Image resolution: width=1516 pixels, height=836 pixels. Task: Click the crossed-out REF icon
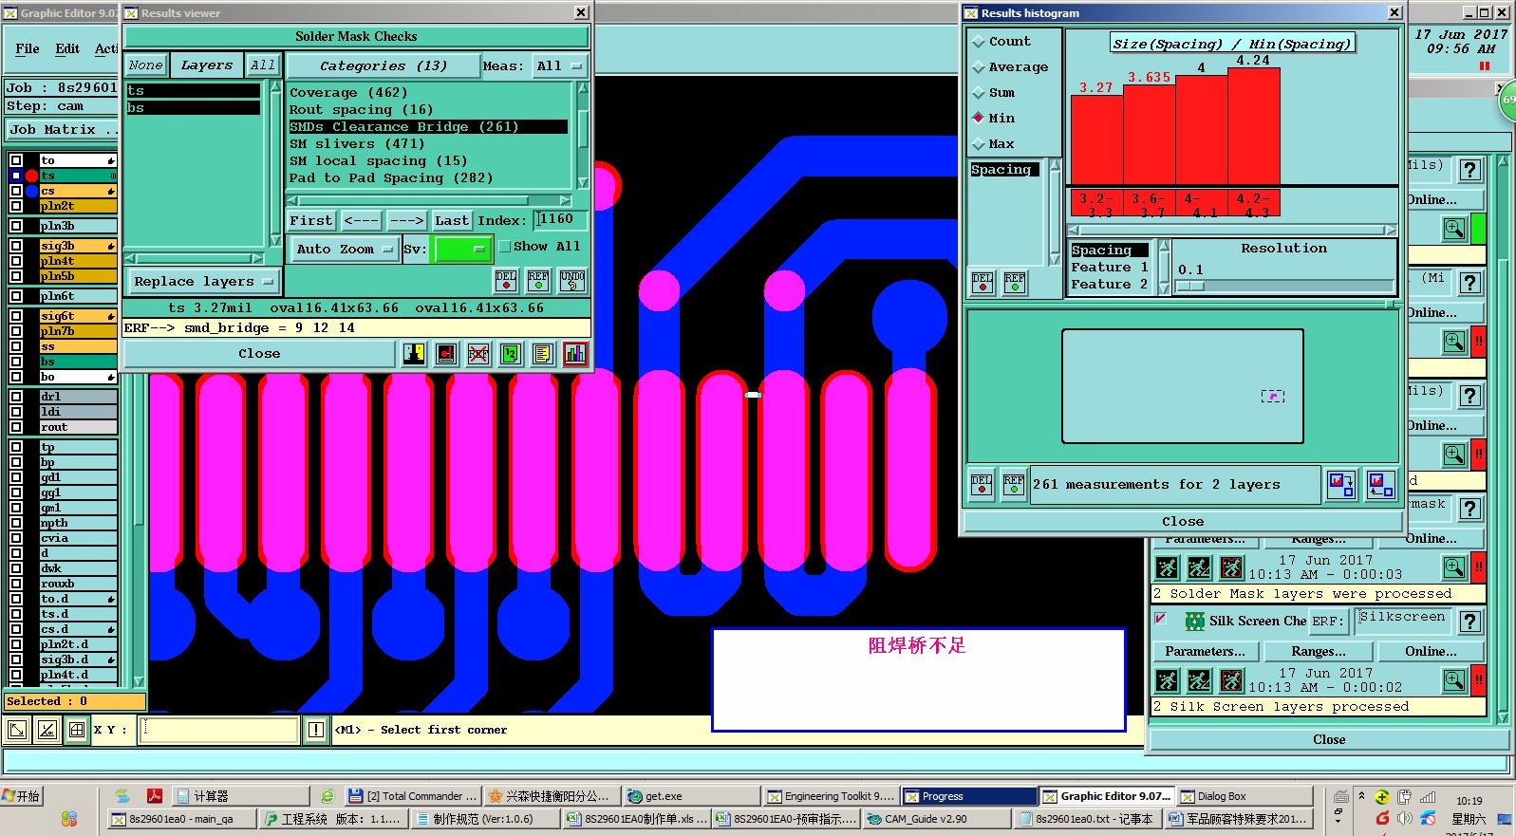coord(478,354)
